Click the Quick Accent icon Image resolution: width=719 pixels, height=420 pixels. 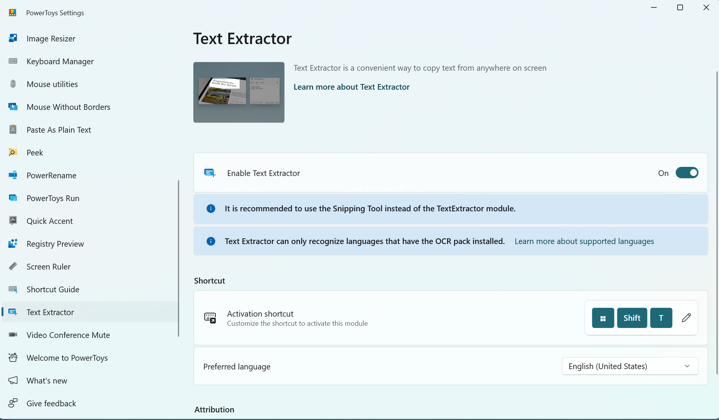[13, 220]
